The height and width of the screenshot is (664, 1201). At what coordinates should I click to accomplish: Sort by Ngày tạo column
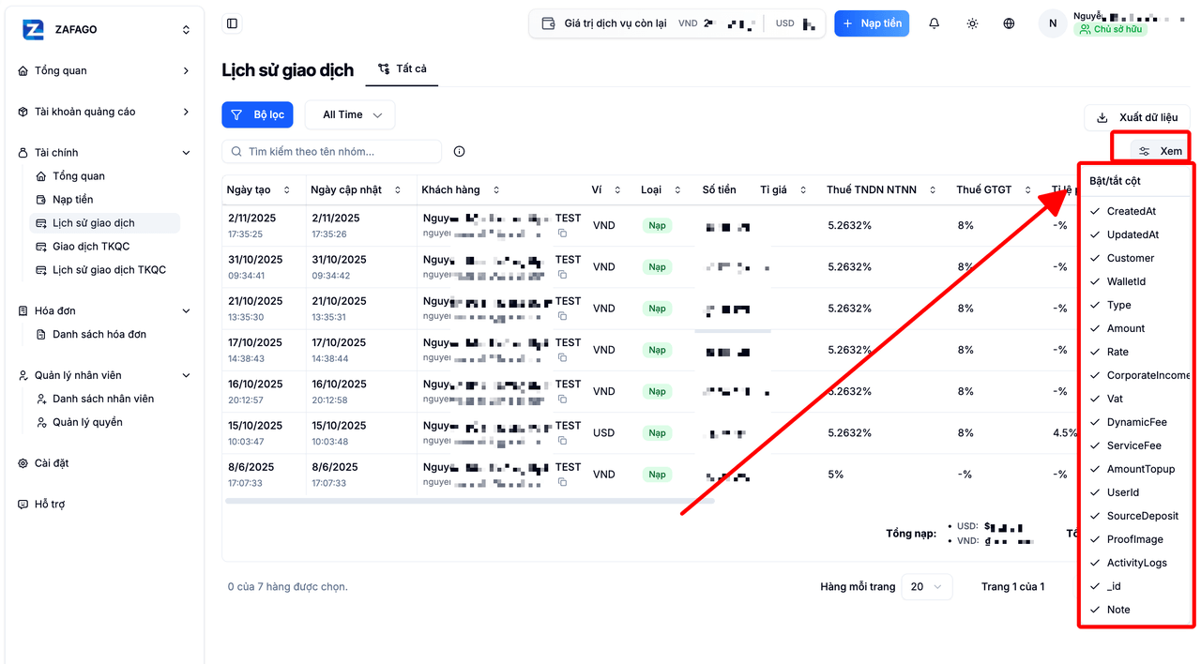click(x=261, y=189)
